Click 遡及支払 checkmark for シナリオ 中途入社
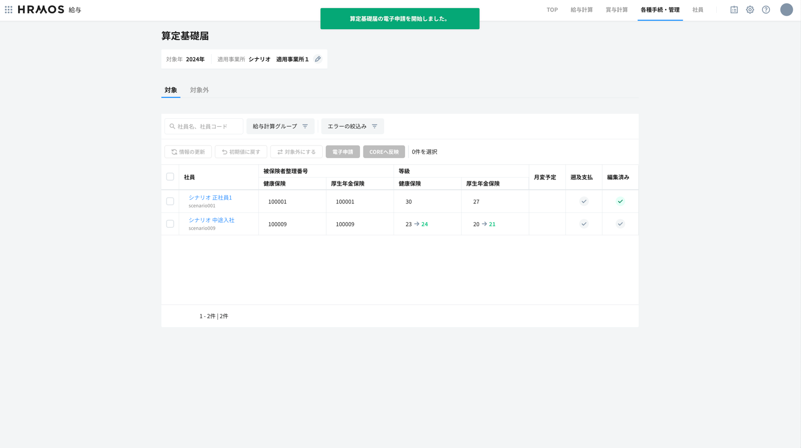The width and height of the screenshot is (801, 448). click(x=584, y=224)
